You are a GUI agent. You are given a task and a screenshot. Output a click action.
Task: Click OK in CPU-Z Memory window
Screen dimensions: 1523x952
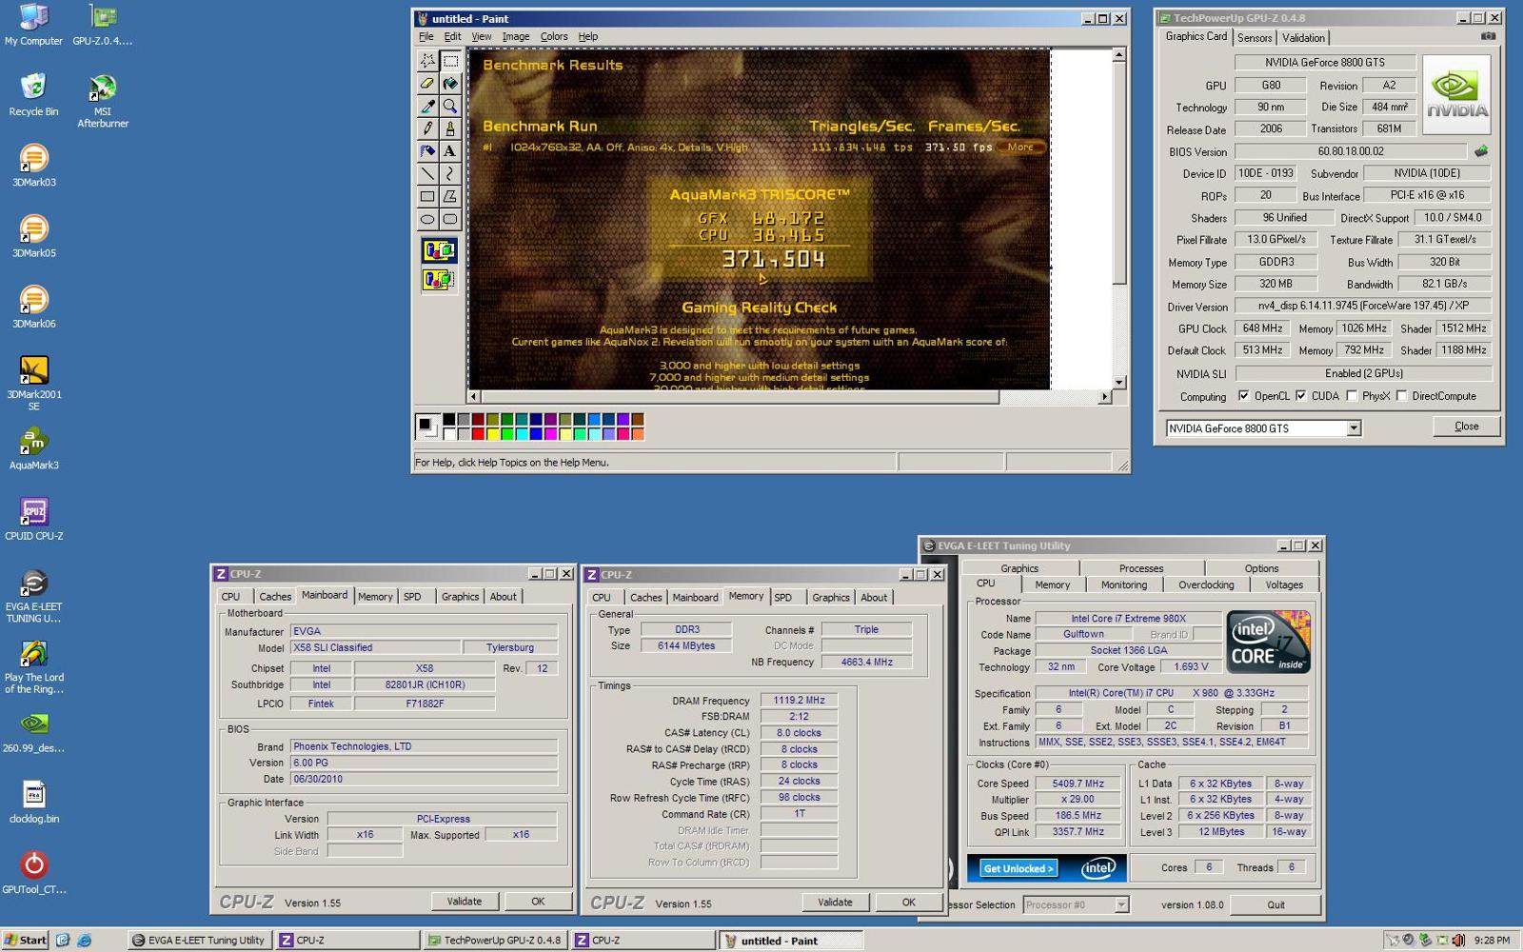909,902
